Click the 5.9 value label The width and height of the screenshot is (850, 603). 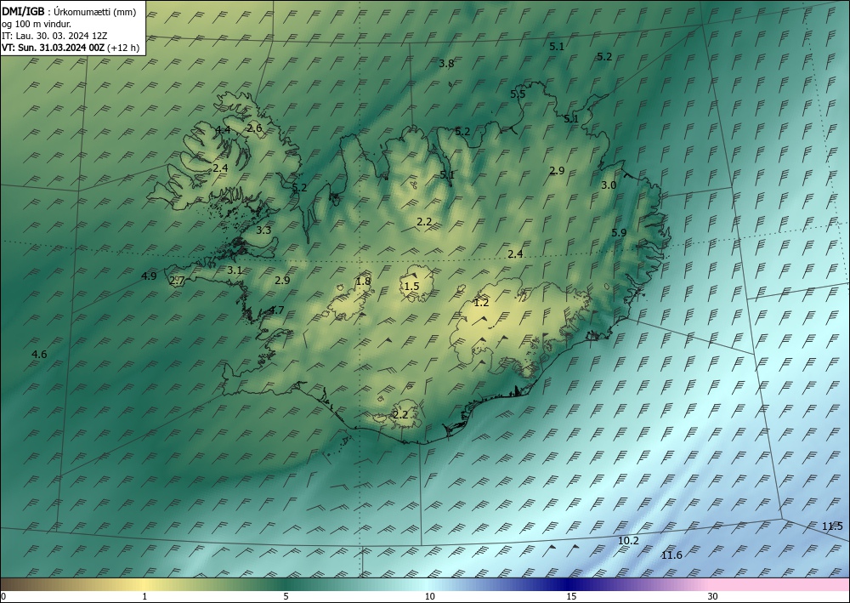619,233
